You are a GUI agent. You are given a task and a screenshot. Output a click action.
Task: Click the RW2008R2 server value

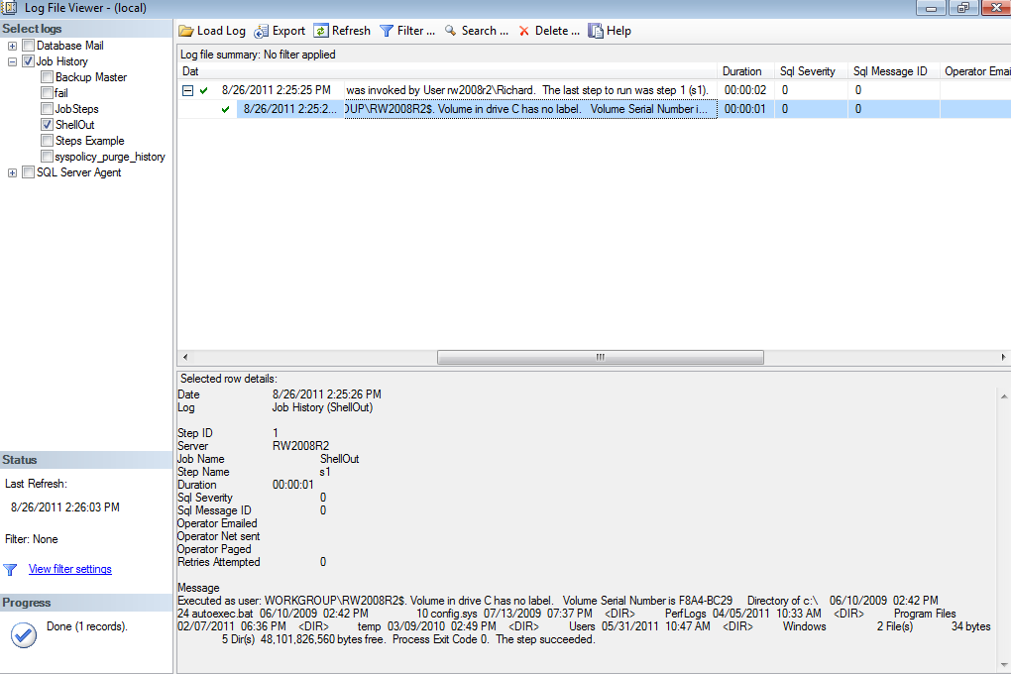pos(300,446)
